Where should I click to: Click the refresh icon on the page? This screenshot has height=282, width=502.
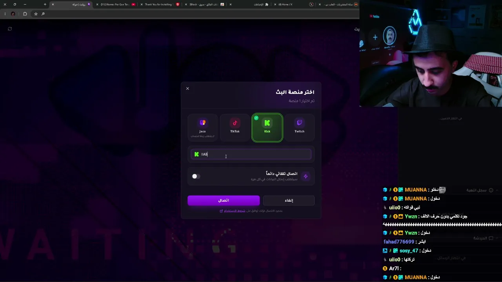pos(10,29)
